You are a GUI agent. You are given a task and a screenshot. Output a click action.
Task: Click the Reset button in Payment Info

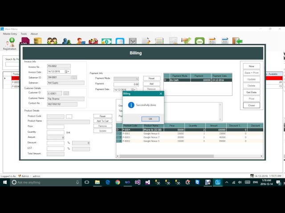tap(151, 78)
